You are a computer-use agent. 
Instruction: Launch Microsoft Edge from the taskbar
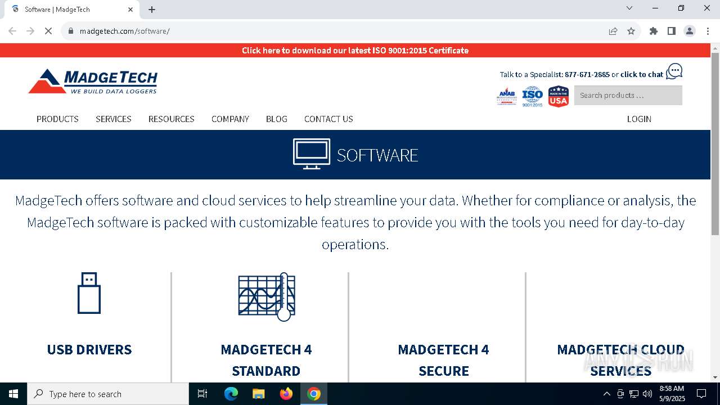pyautogui.click(x=231, y=394)
